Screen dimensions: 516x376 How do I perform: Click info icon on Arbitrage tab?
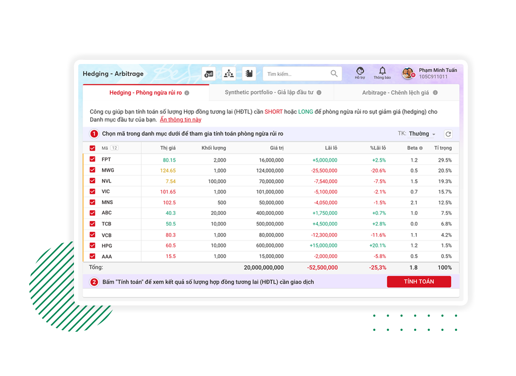tap(435, 93)
